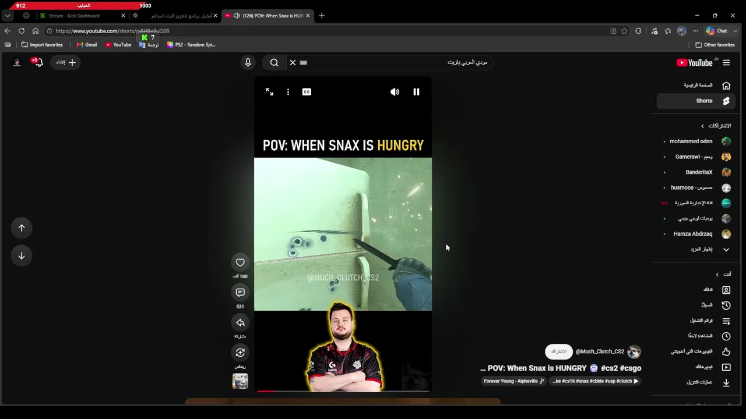The width and height of the screenshot is (746, 419).
Task: Open the browser tab search dropdown
Action: pyautogui.click(x=8, y=16)
